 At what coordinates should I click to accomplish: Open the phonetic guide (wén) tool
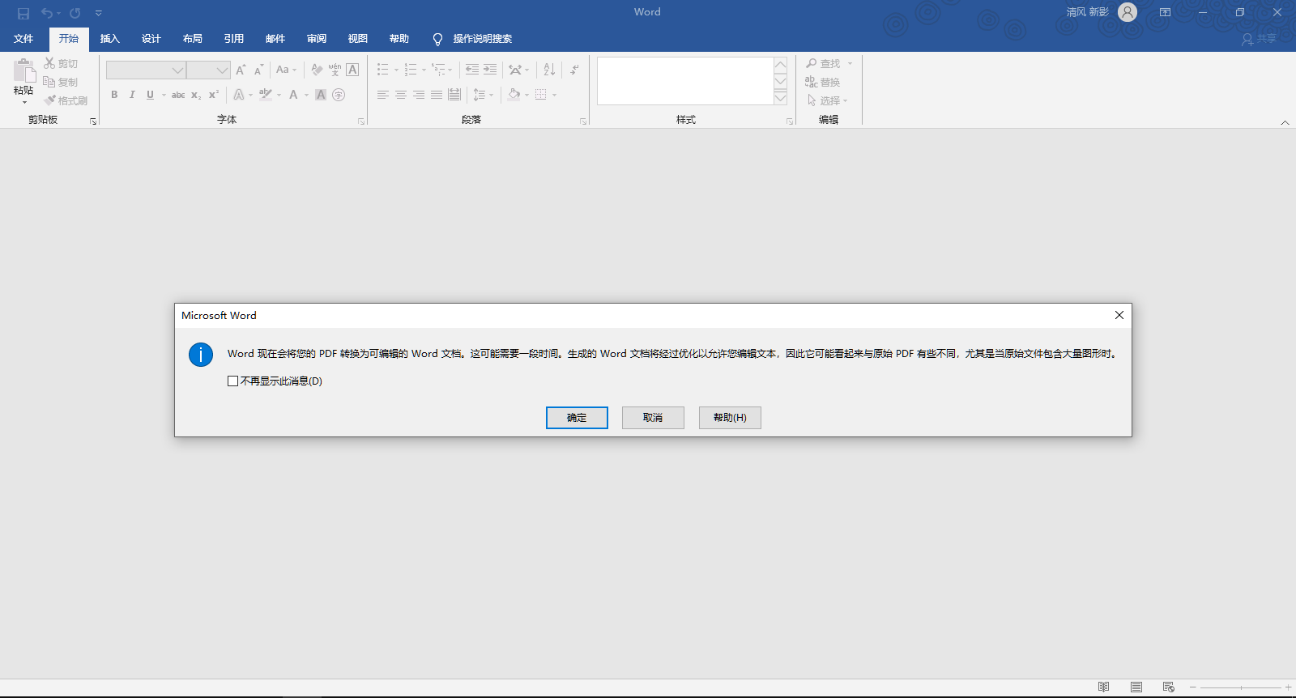(335, 70)
